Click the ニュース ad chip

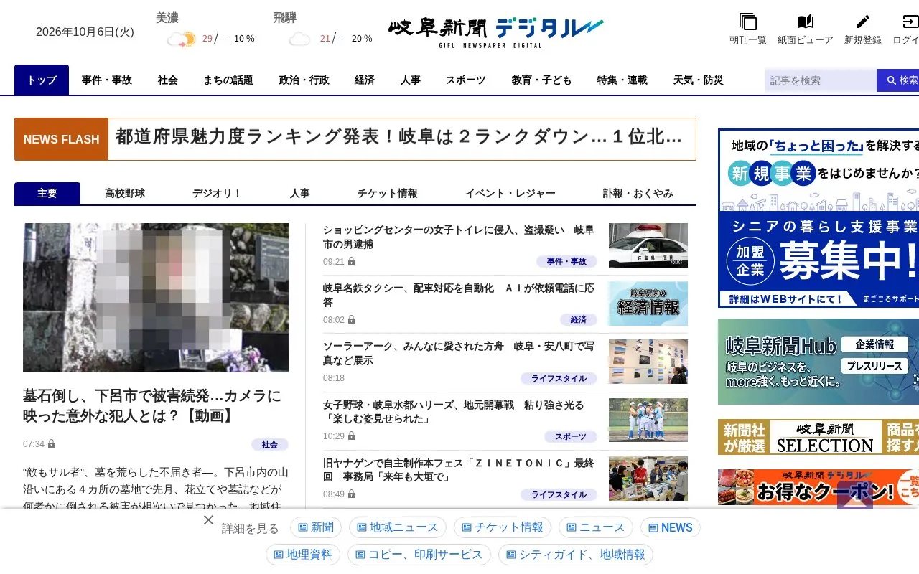tap(596, 527)
